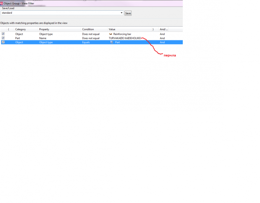Viewport: 260px width, 203px height.
Task: Toggle checkbox on highlighted Object type row
Action: (3, 42)
